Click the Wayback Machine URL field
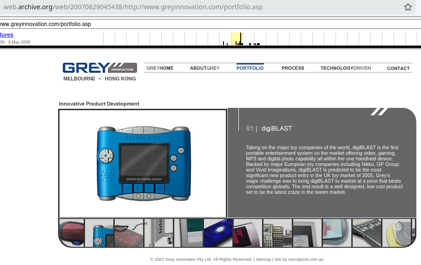Image resolution: width=421 pixels, height=265 pixels. pos(210,24)
